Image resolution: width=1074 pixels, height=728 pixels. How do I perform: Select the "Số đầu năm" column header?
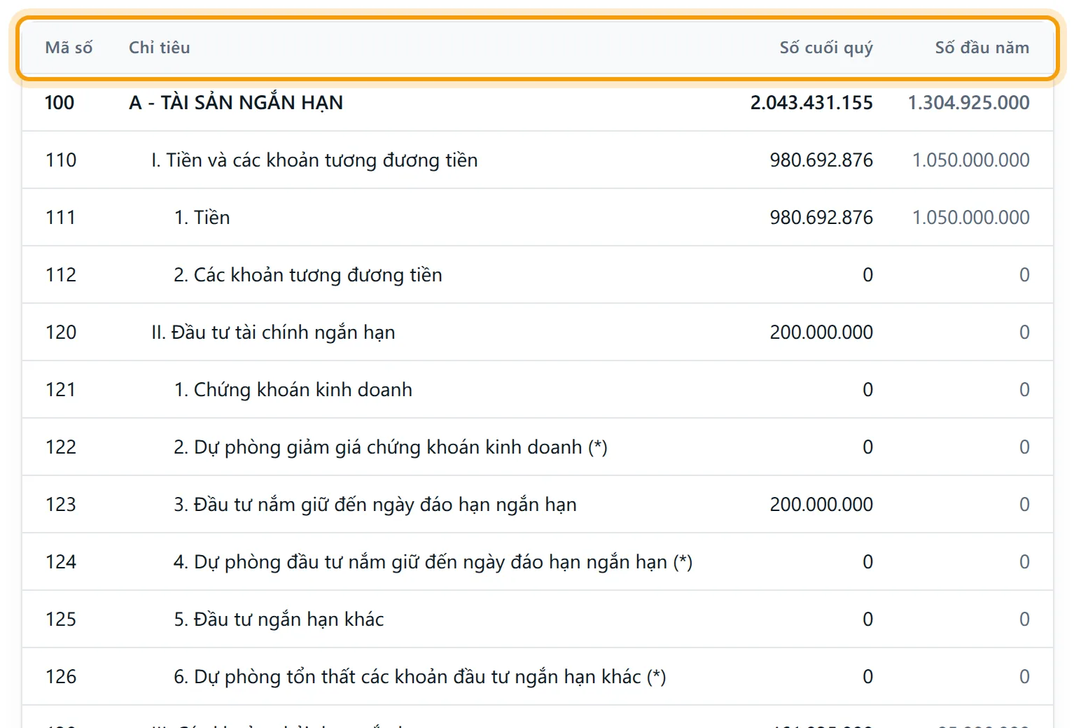(982, 48)
